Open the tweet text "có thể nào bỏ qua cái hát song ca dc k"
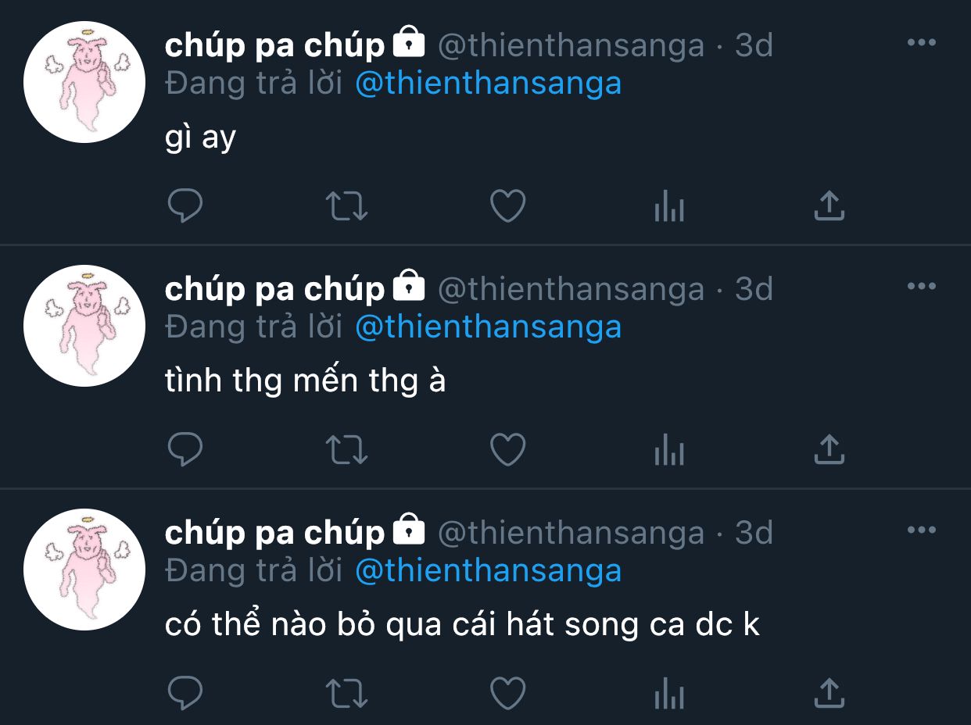 click(x=461, y=625)
